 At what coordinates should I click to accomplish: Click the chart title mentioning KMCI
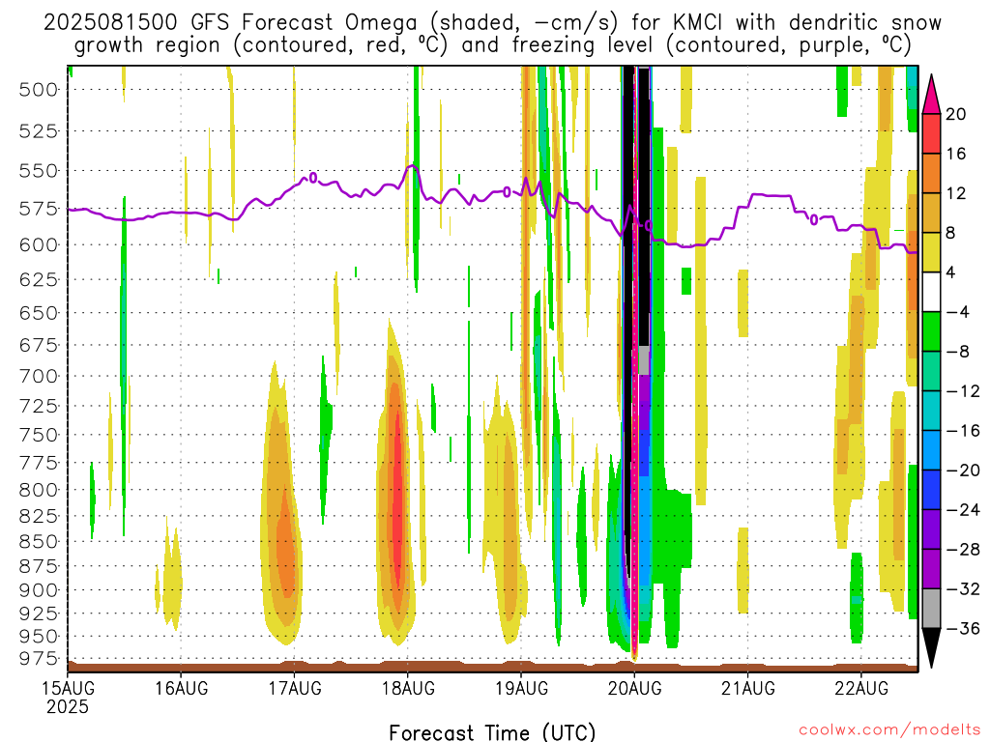point(492,34)
